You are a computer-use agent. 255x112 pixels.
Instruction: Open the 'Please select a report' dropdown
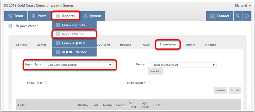[182, 65]
